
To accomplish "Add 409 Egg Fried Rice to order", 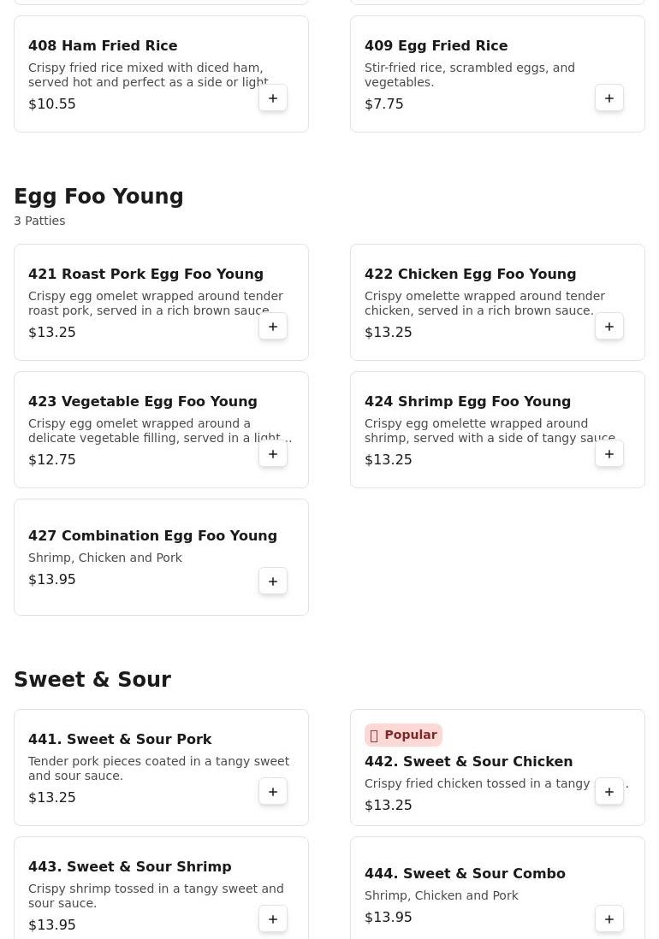I will (609, 98).
